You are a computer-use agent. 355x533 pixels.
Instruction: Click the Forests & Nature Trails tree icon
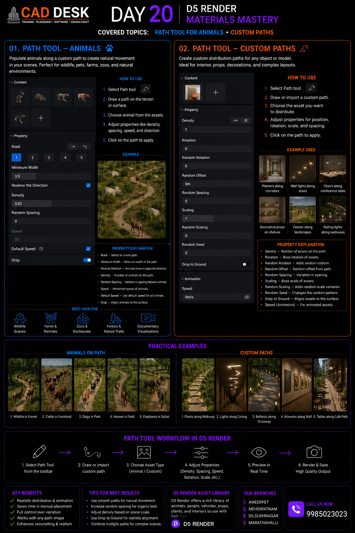(115, 318)
